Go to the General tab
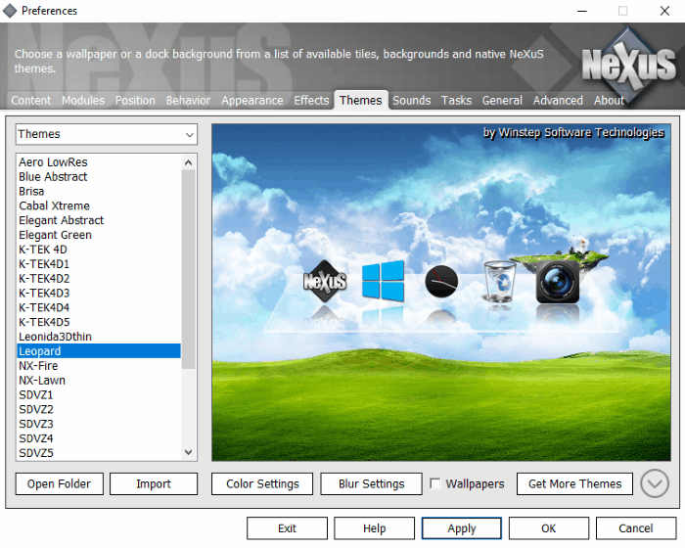This screenshot has height=548, width=685. tap(502, 101)
